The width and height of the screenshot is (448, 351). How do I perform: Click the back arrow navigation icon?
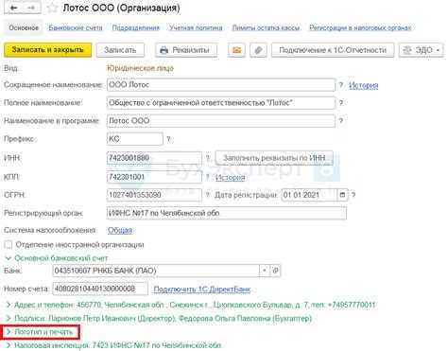click(13, 8)
